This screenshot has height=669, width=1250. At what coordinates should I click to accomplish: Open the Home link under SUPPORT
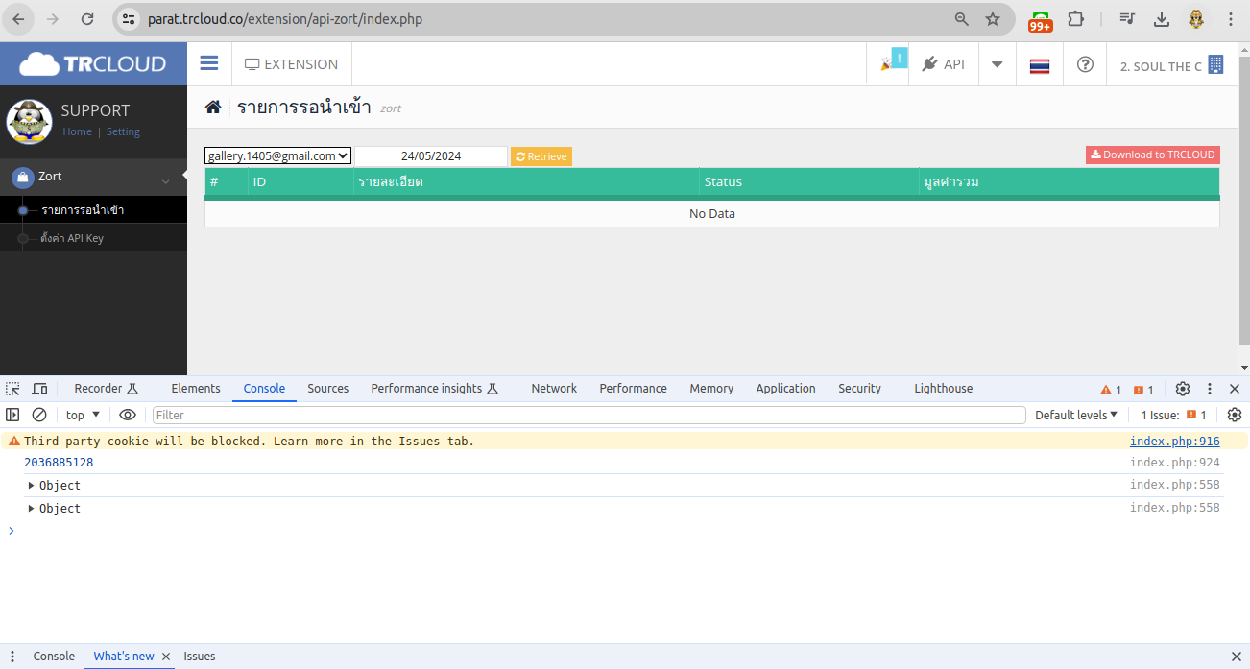click(x=77, y=131)
